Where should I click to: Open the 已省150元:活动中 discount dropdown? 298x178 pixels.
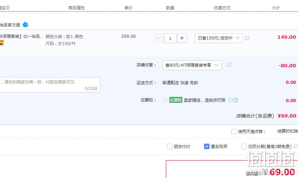pyautogui.click(x=219, y=38)
